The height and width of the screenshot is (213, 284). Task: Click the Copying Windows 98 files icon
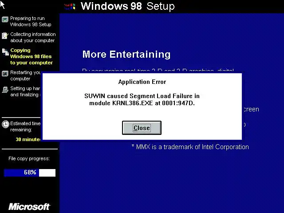[5, 52]
